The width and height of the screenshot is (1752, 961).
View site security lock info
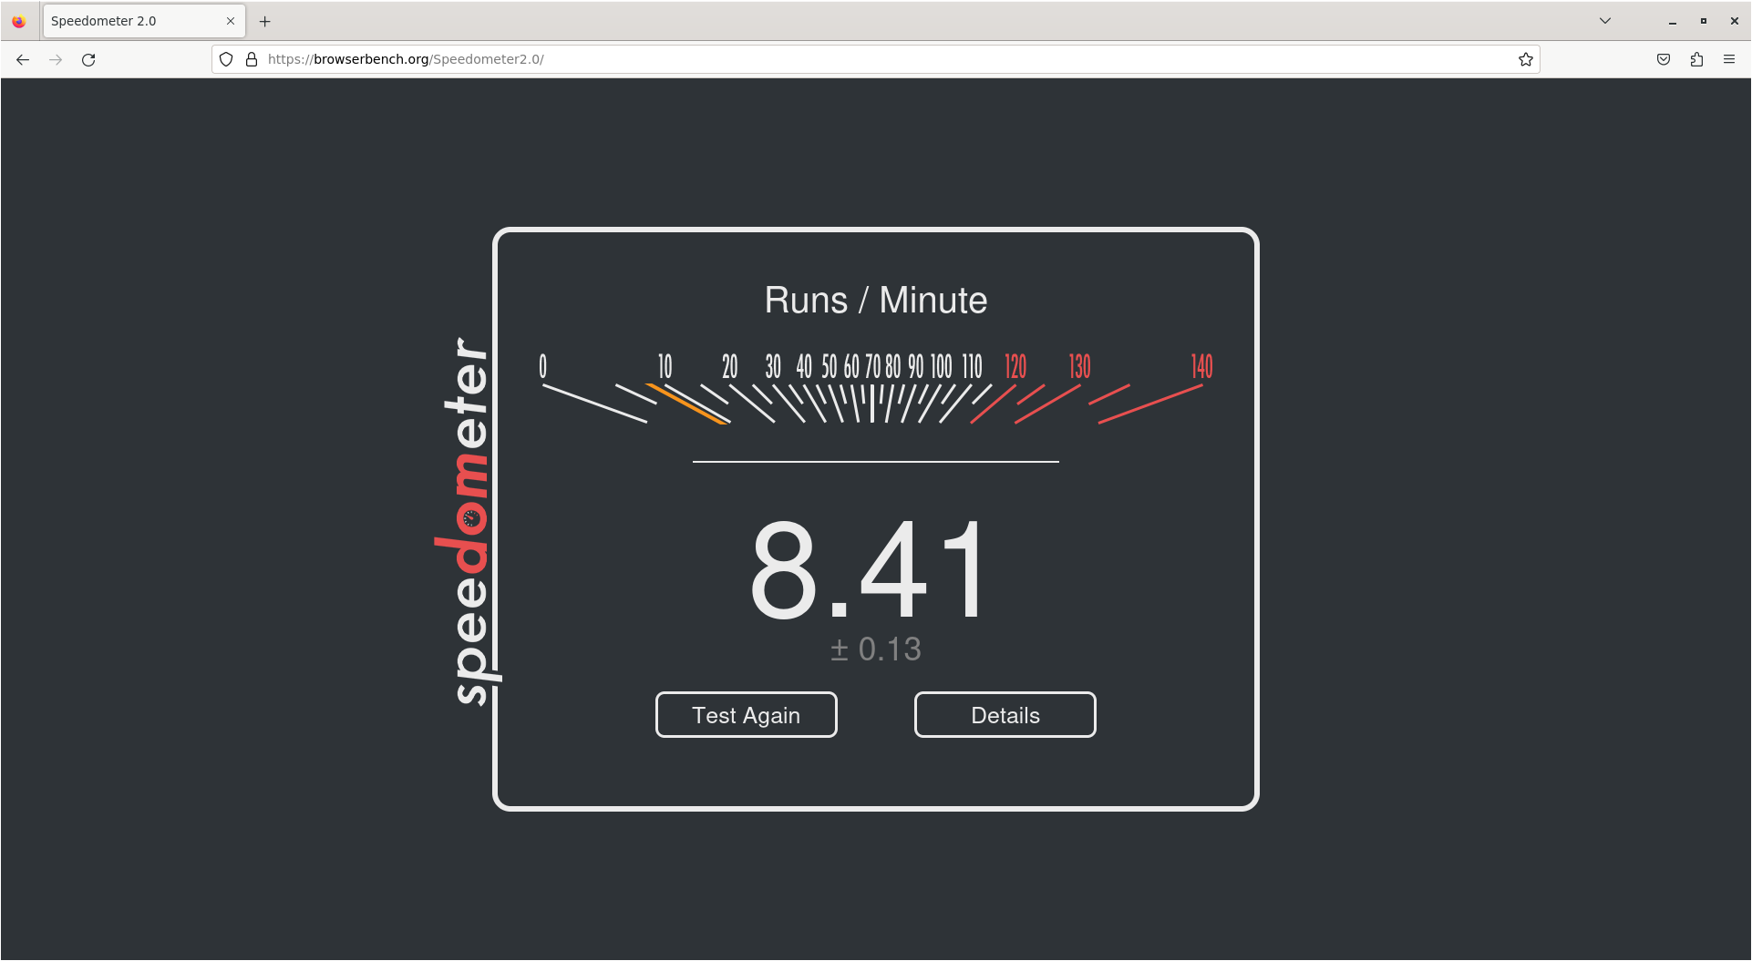tap(252, 59)
